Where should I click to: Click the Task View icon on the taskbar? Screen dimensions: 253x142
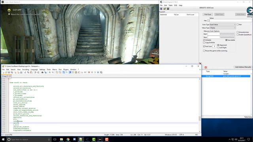pyautogui.click(x=55, y=139)
